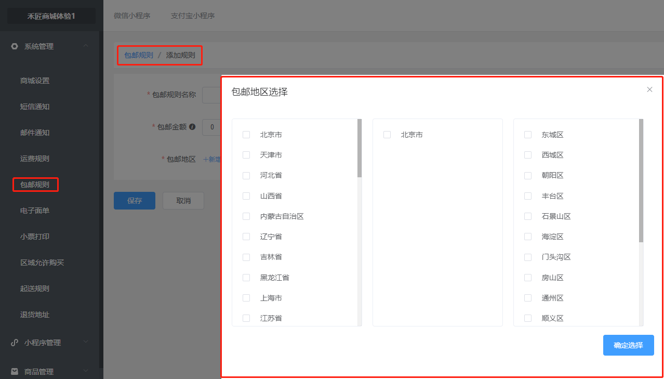Click the 确定选择 button
Image resolution: width=664 pixels, height=379 pixels.
point(628,345)
